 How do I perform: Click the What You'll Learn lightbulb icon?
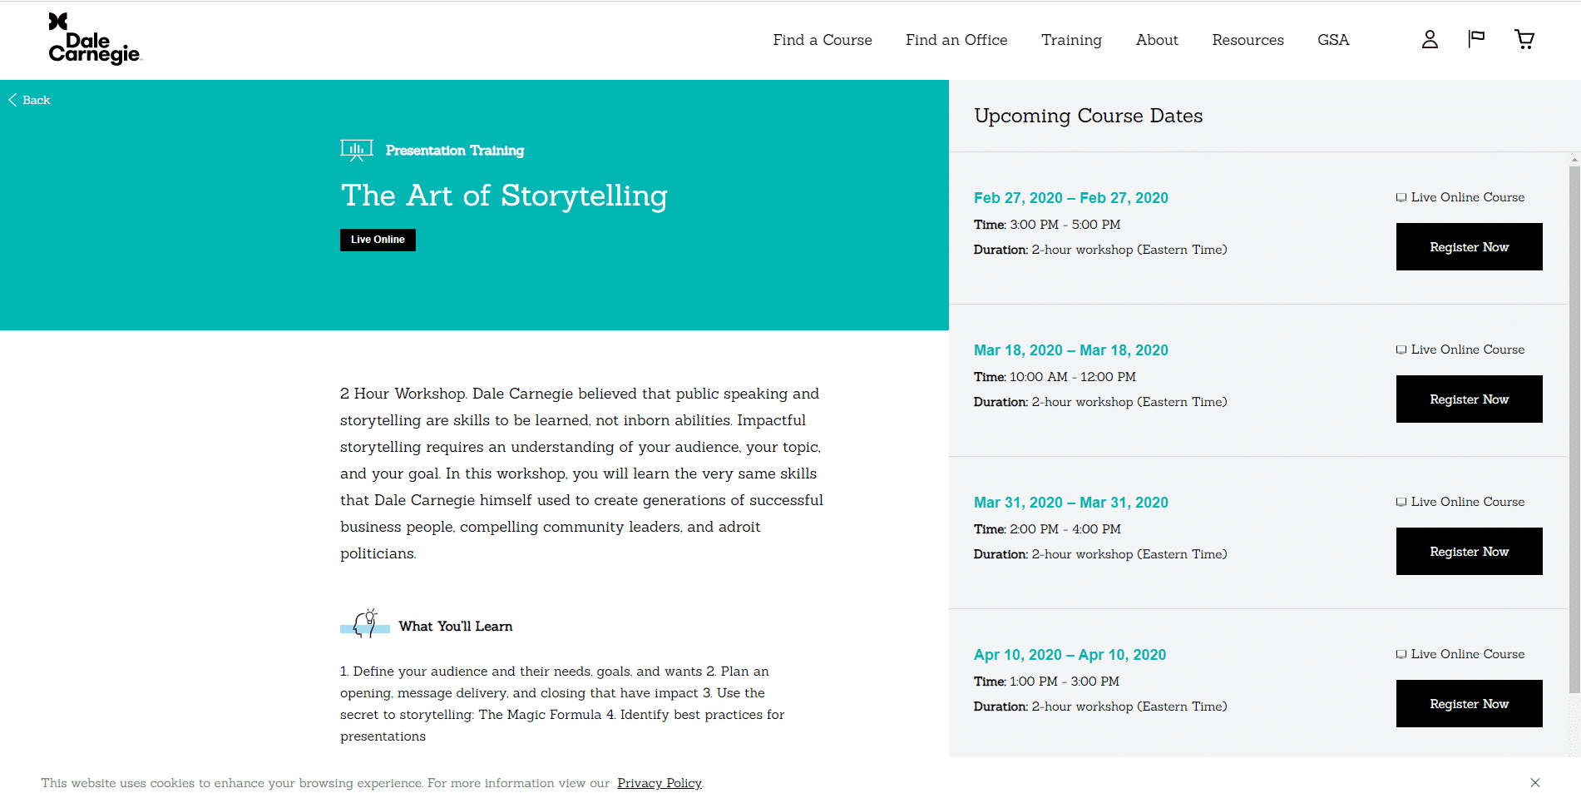[365, 623]
